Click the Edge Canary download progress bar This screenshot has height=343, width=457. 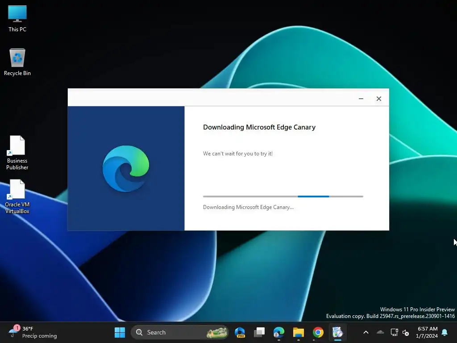[x=283, y=197]
